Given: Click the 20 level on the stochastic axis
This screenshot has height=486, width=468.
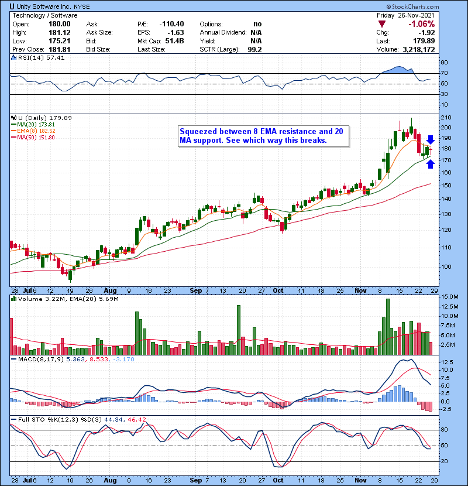Looking at the screenshot, I should [444, 461].
